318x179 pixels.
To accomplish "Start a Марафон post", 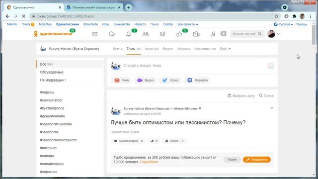I will point(198,81).
